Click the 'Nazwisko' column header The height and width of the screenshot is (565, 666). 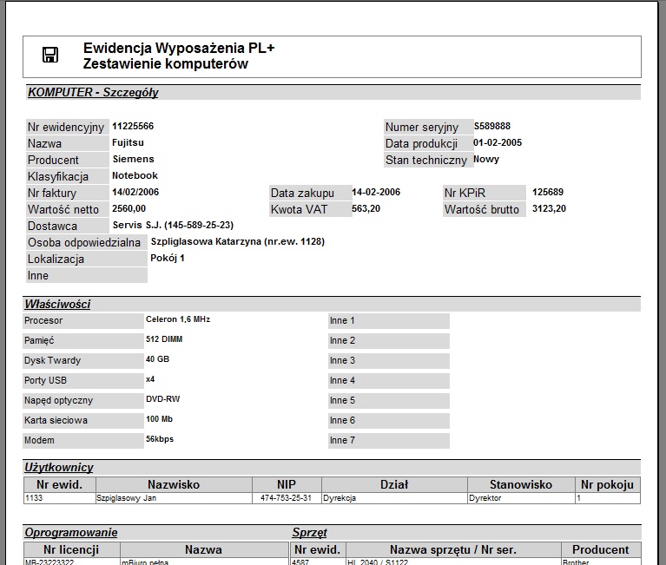pyautogui.click(x=174, y=484)
